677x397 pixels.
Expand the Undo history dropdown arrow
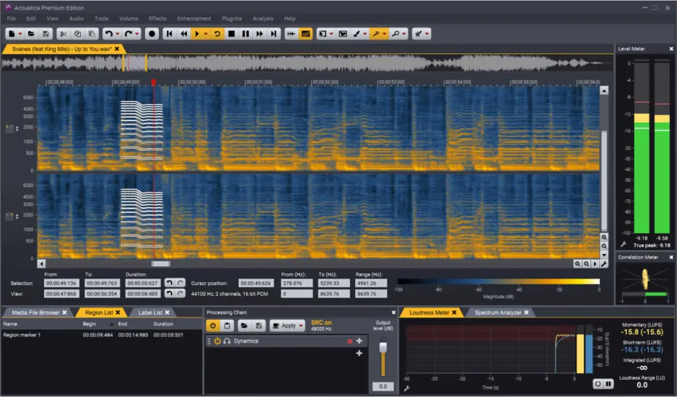[117, 33]
